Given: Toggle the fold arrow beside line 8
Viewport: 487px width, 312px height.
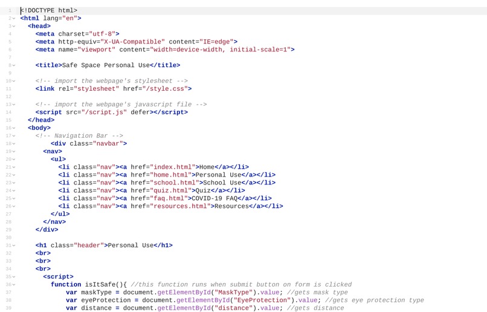Looking at the screenshot, I should coord(14,65).
